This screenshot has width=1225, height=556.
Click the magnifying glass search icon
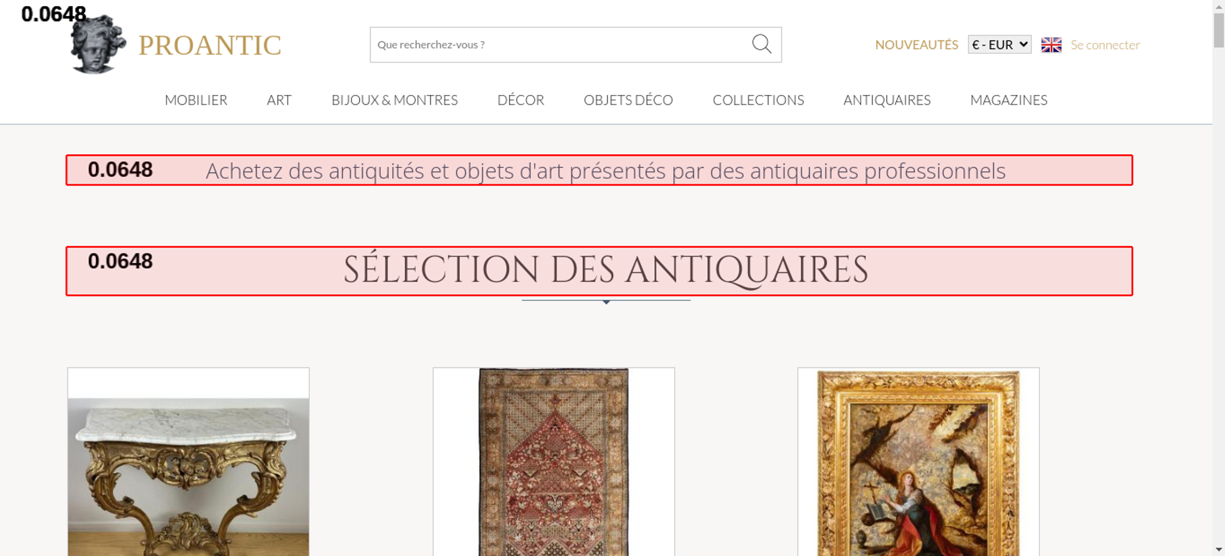pos(761,44)
